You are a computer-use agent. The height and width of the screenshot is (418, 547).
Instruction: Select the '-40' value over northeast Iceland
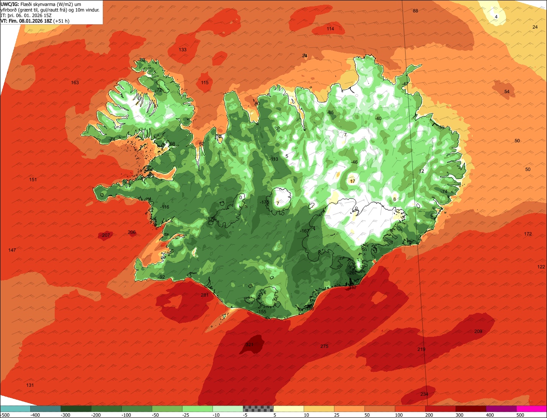[x=378, y=118]
